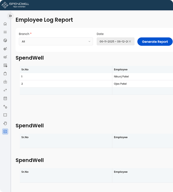Click the Employee Log Report page heading
173x192 pixels.
(44, 20)
